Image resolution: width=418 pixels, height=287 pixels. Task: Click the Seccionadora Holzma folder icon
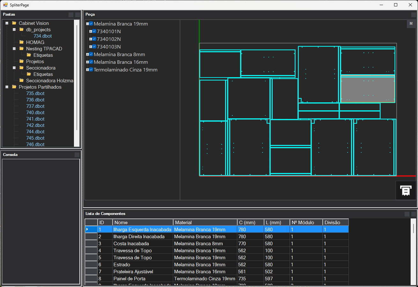pyautogui.click(x=21, y=81)
